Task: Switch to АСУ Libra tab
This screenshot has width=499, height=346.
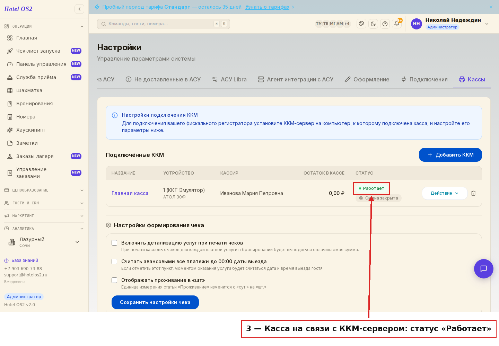Action: coord(229,79)
